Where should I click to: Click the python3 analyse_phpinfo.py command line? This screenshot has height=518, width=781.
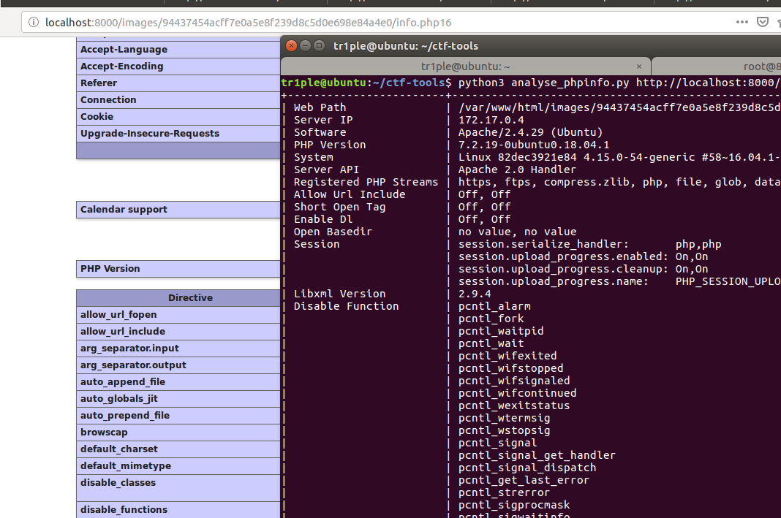619,83
